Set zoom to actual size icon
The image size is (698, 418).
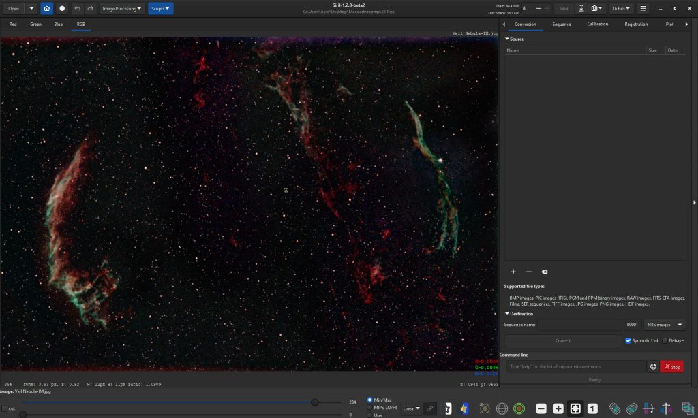592,408
